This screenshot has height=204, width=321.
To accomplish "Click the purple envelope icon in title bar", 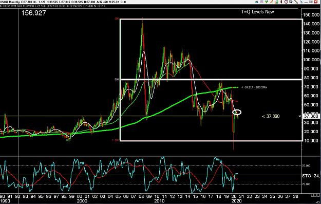I will tap(261, 2).
